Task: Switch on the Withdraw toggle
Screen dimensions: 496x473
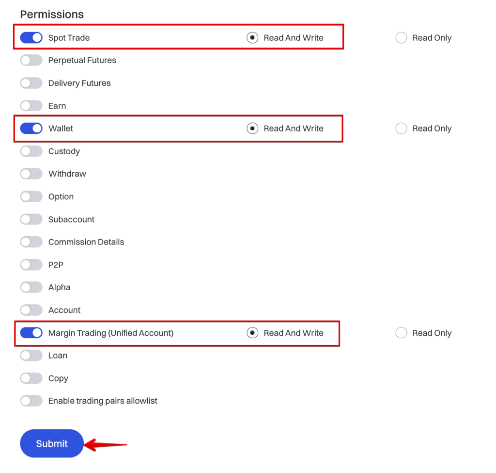Action: pos(31,174)
